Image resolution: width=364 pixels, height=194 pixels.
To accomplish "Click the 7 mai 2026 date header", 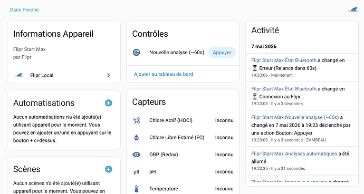I will pos(264,46).
